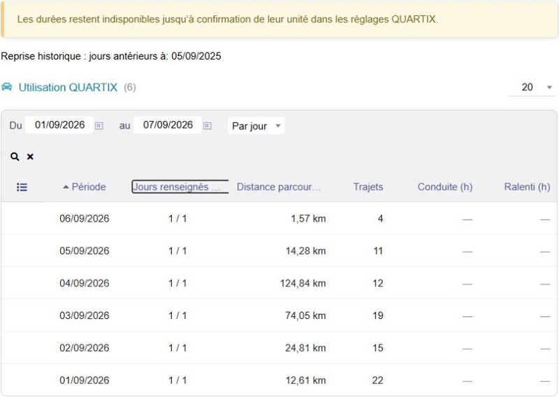The height and width of the screenshot is (398, 559).
Task: Click the 14,28 km distance value
Action: pos(305,251)
